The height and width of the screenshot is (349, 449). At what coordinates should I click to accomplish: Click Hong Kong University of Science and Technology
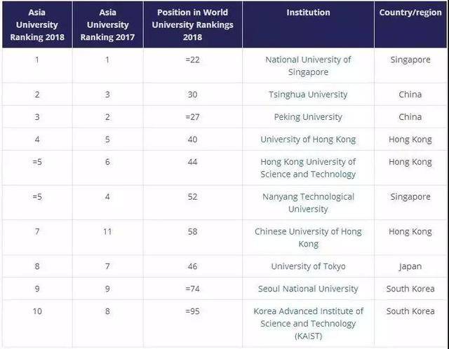[308, 167]
